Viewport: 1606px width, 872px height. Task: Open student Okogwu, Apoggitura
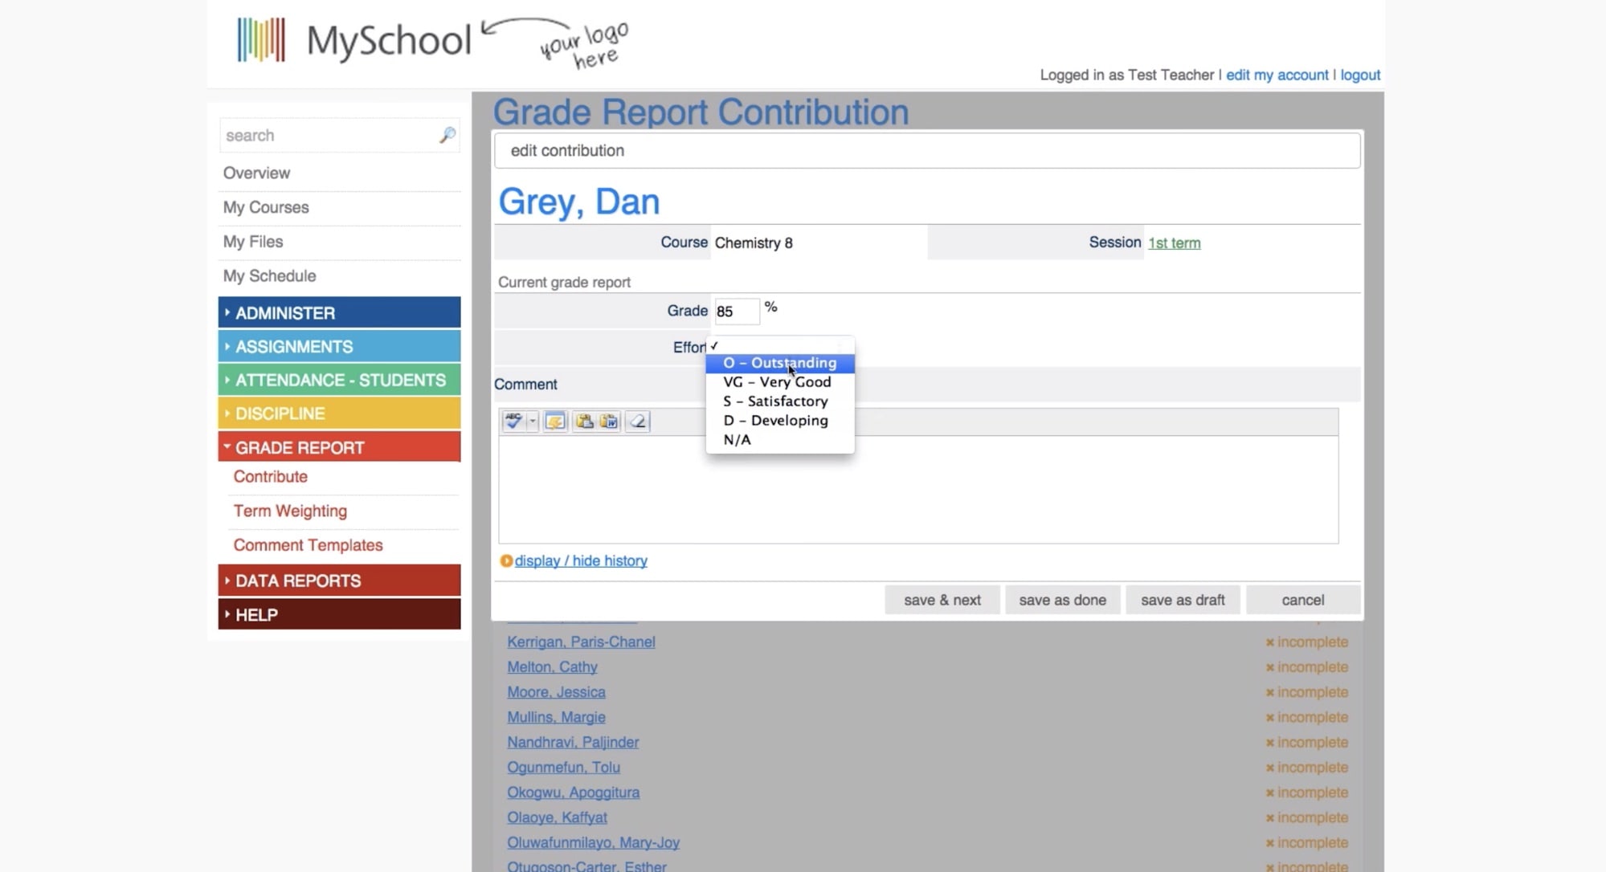pyautogui.click(x=573, y=793)
